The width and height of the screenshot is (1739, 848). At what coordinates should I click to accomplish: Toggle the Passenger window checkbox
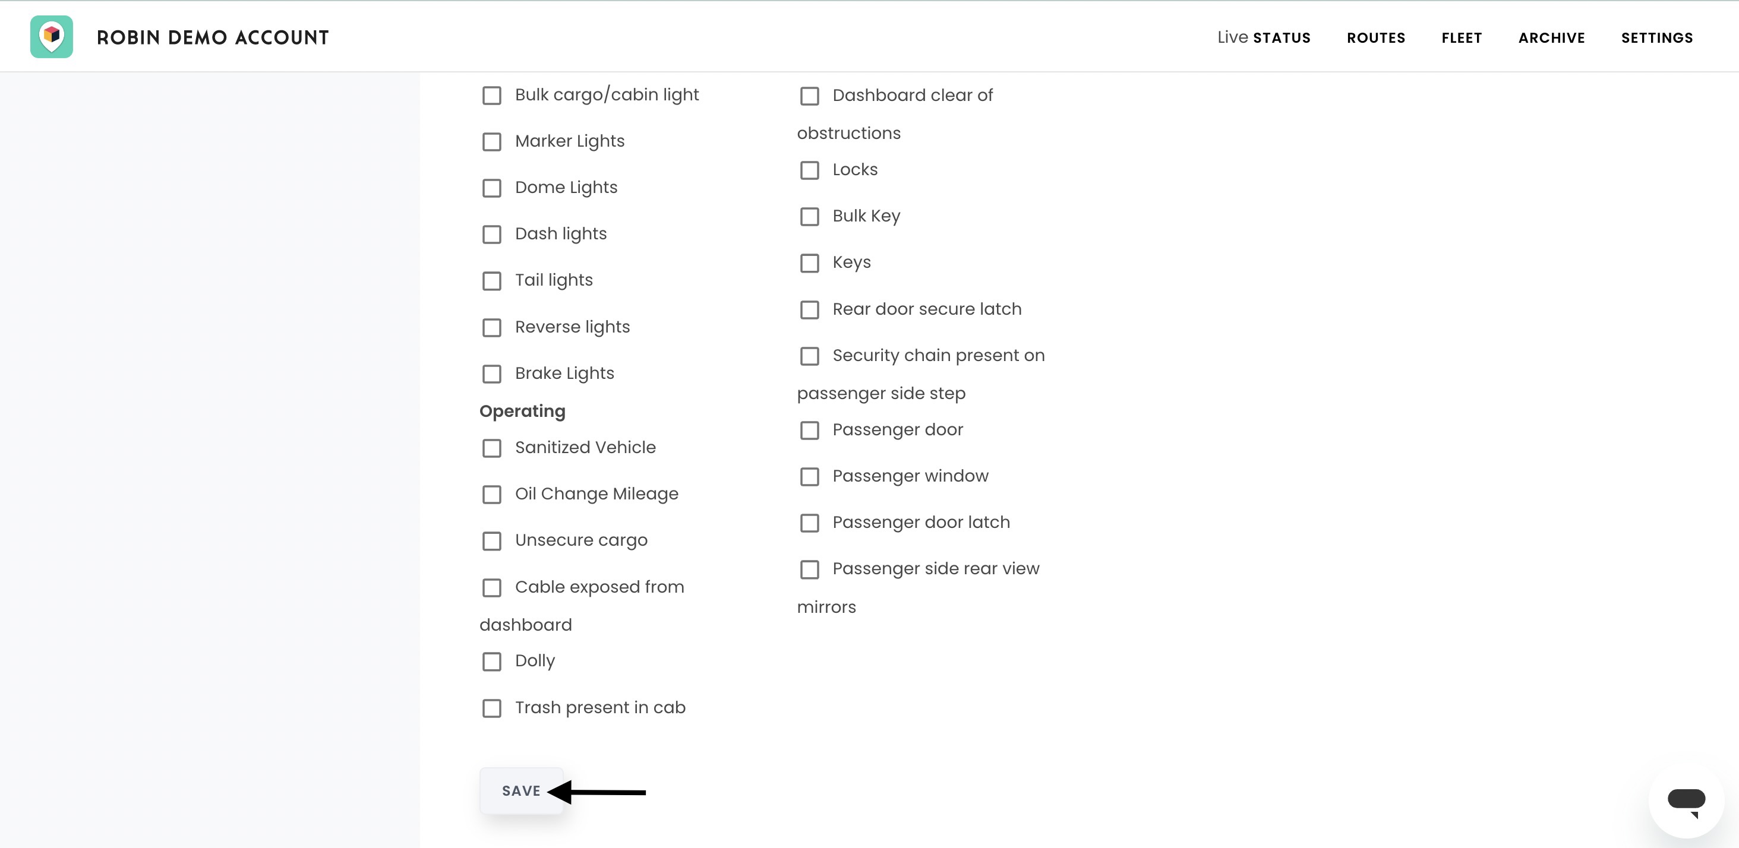pos(809,477)
